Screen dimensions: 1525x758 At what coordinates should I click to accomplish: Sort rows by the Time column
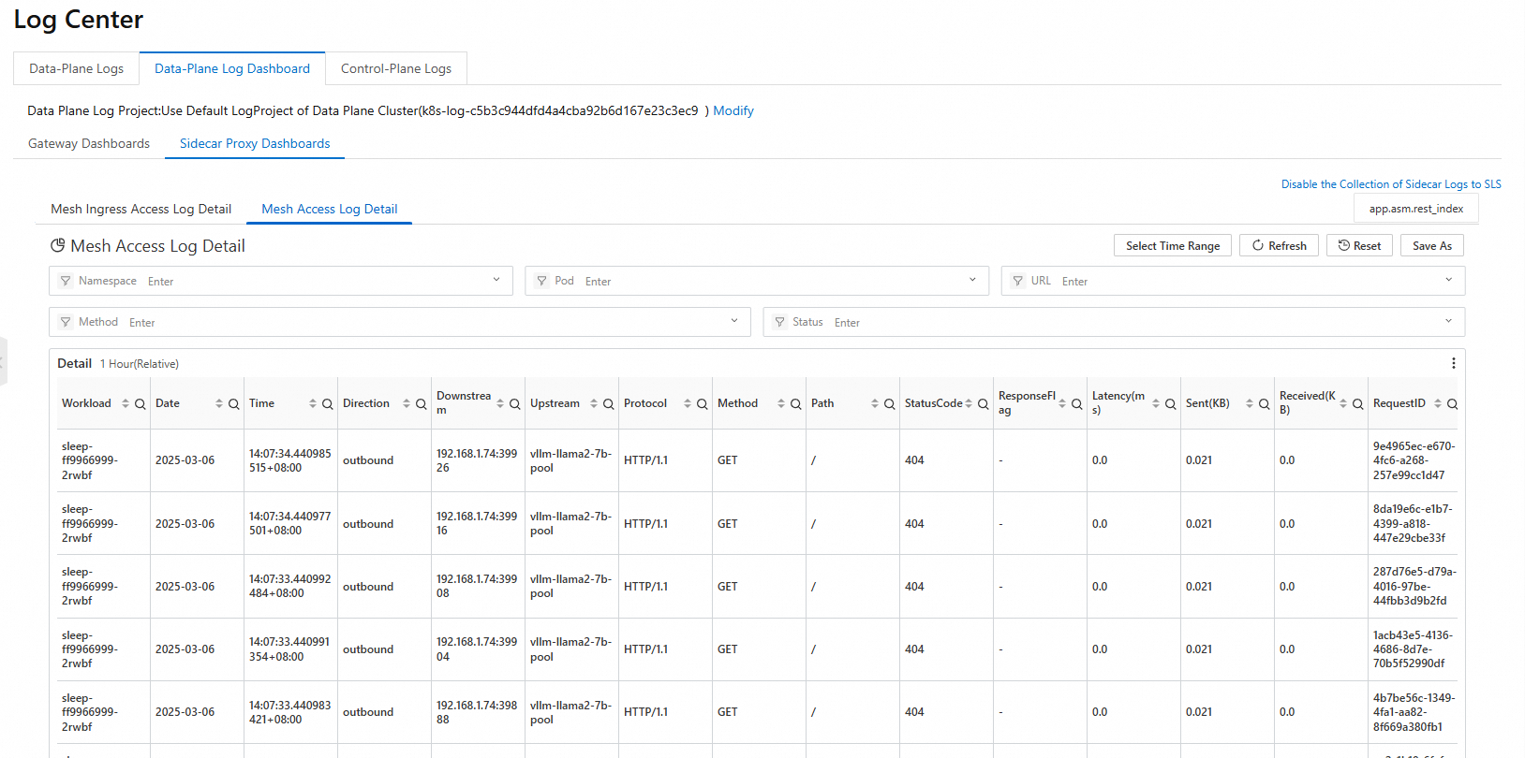point(313,403)
